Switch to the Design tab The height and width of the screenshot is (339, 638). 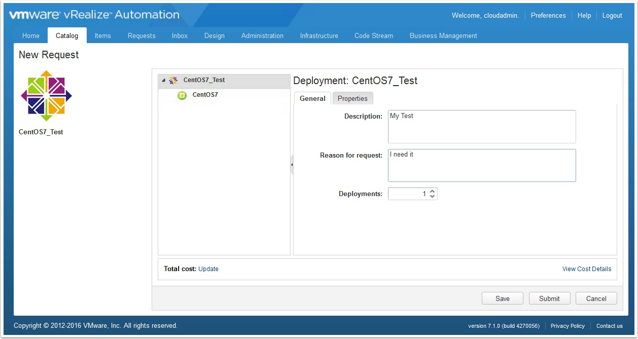point(215,35)
